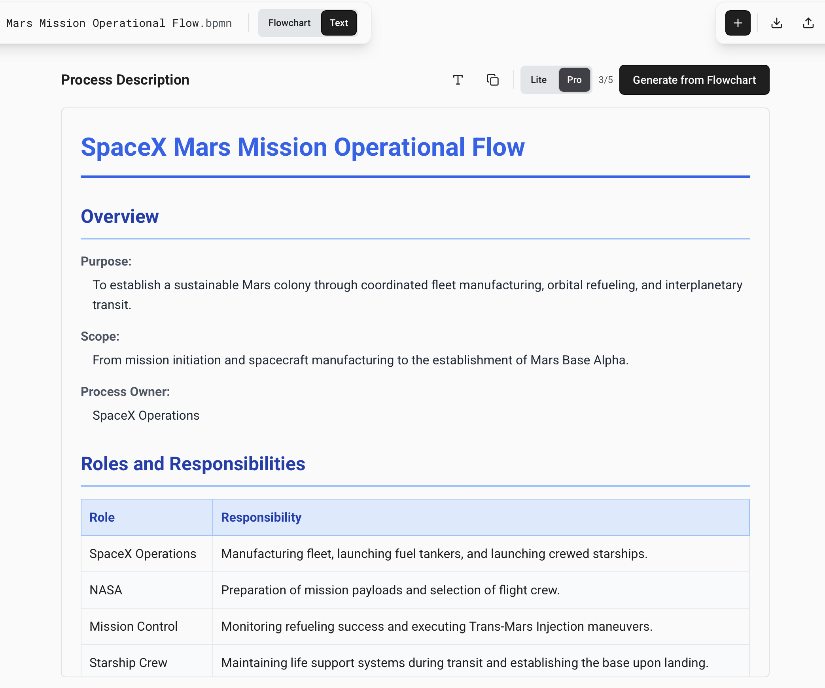Click the Responsibility column header
Image resolution: width=825 pixels, height=688 pixels.
[481, 517]
